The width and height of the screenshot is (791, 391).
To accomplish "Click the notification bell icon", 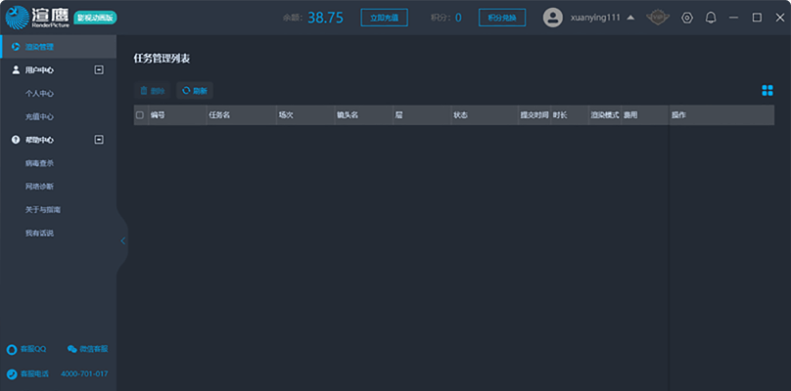I will pyautogui.click(x=711, y=18).
